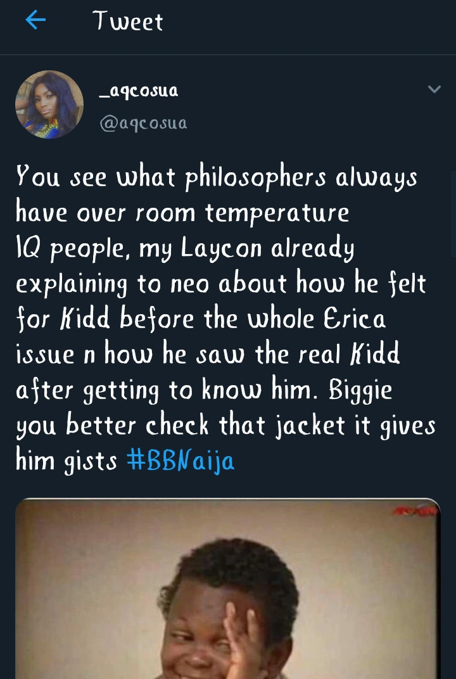Tap the _aqcosua display name
Viewport: 456px width, 679px height.
tap(139, 91)
